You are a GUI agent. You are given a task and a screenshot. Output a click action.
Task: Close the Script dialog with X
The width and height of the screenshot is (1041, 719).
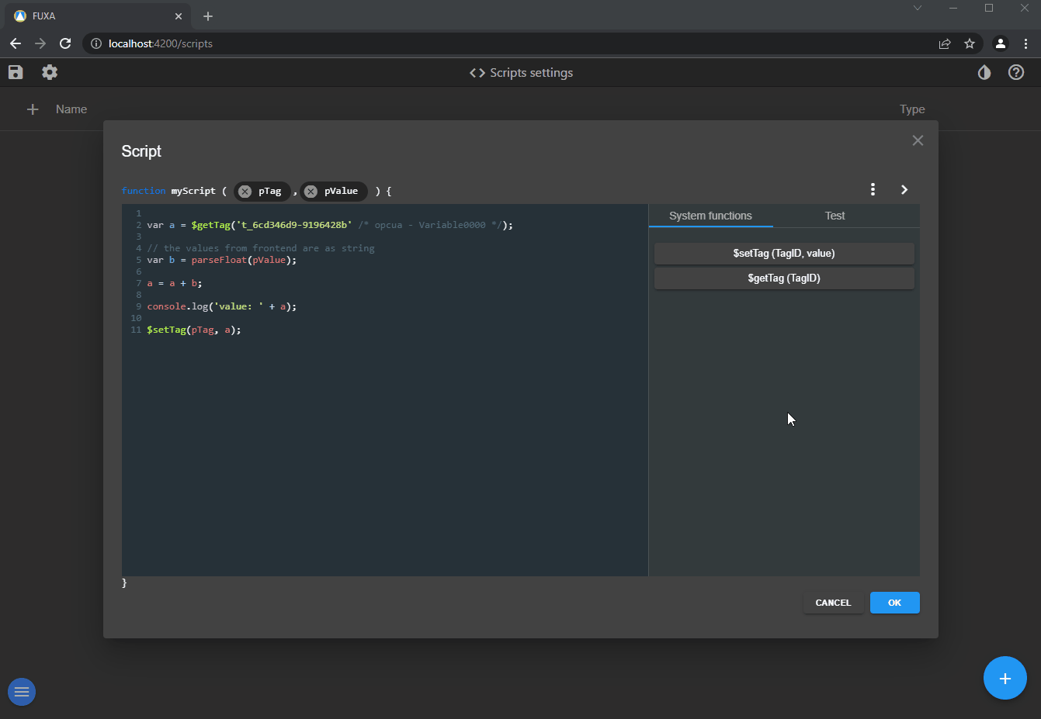[918, 140]
